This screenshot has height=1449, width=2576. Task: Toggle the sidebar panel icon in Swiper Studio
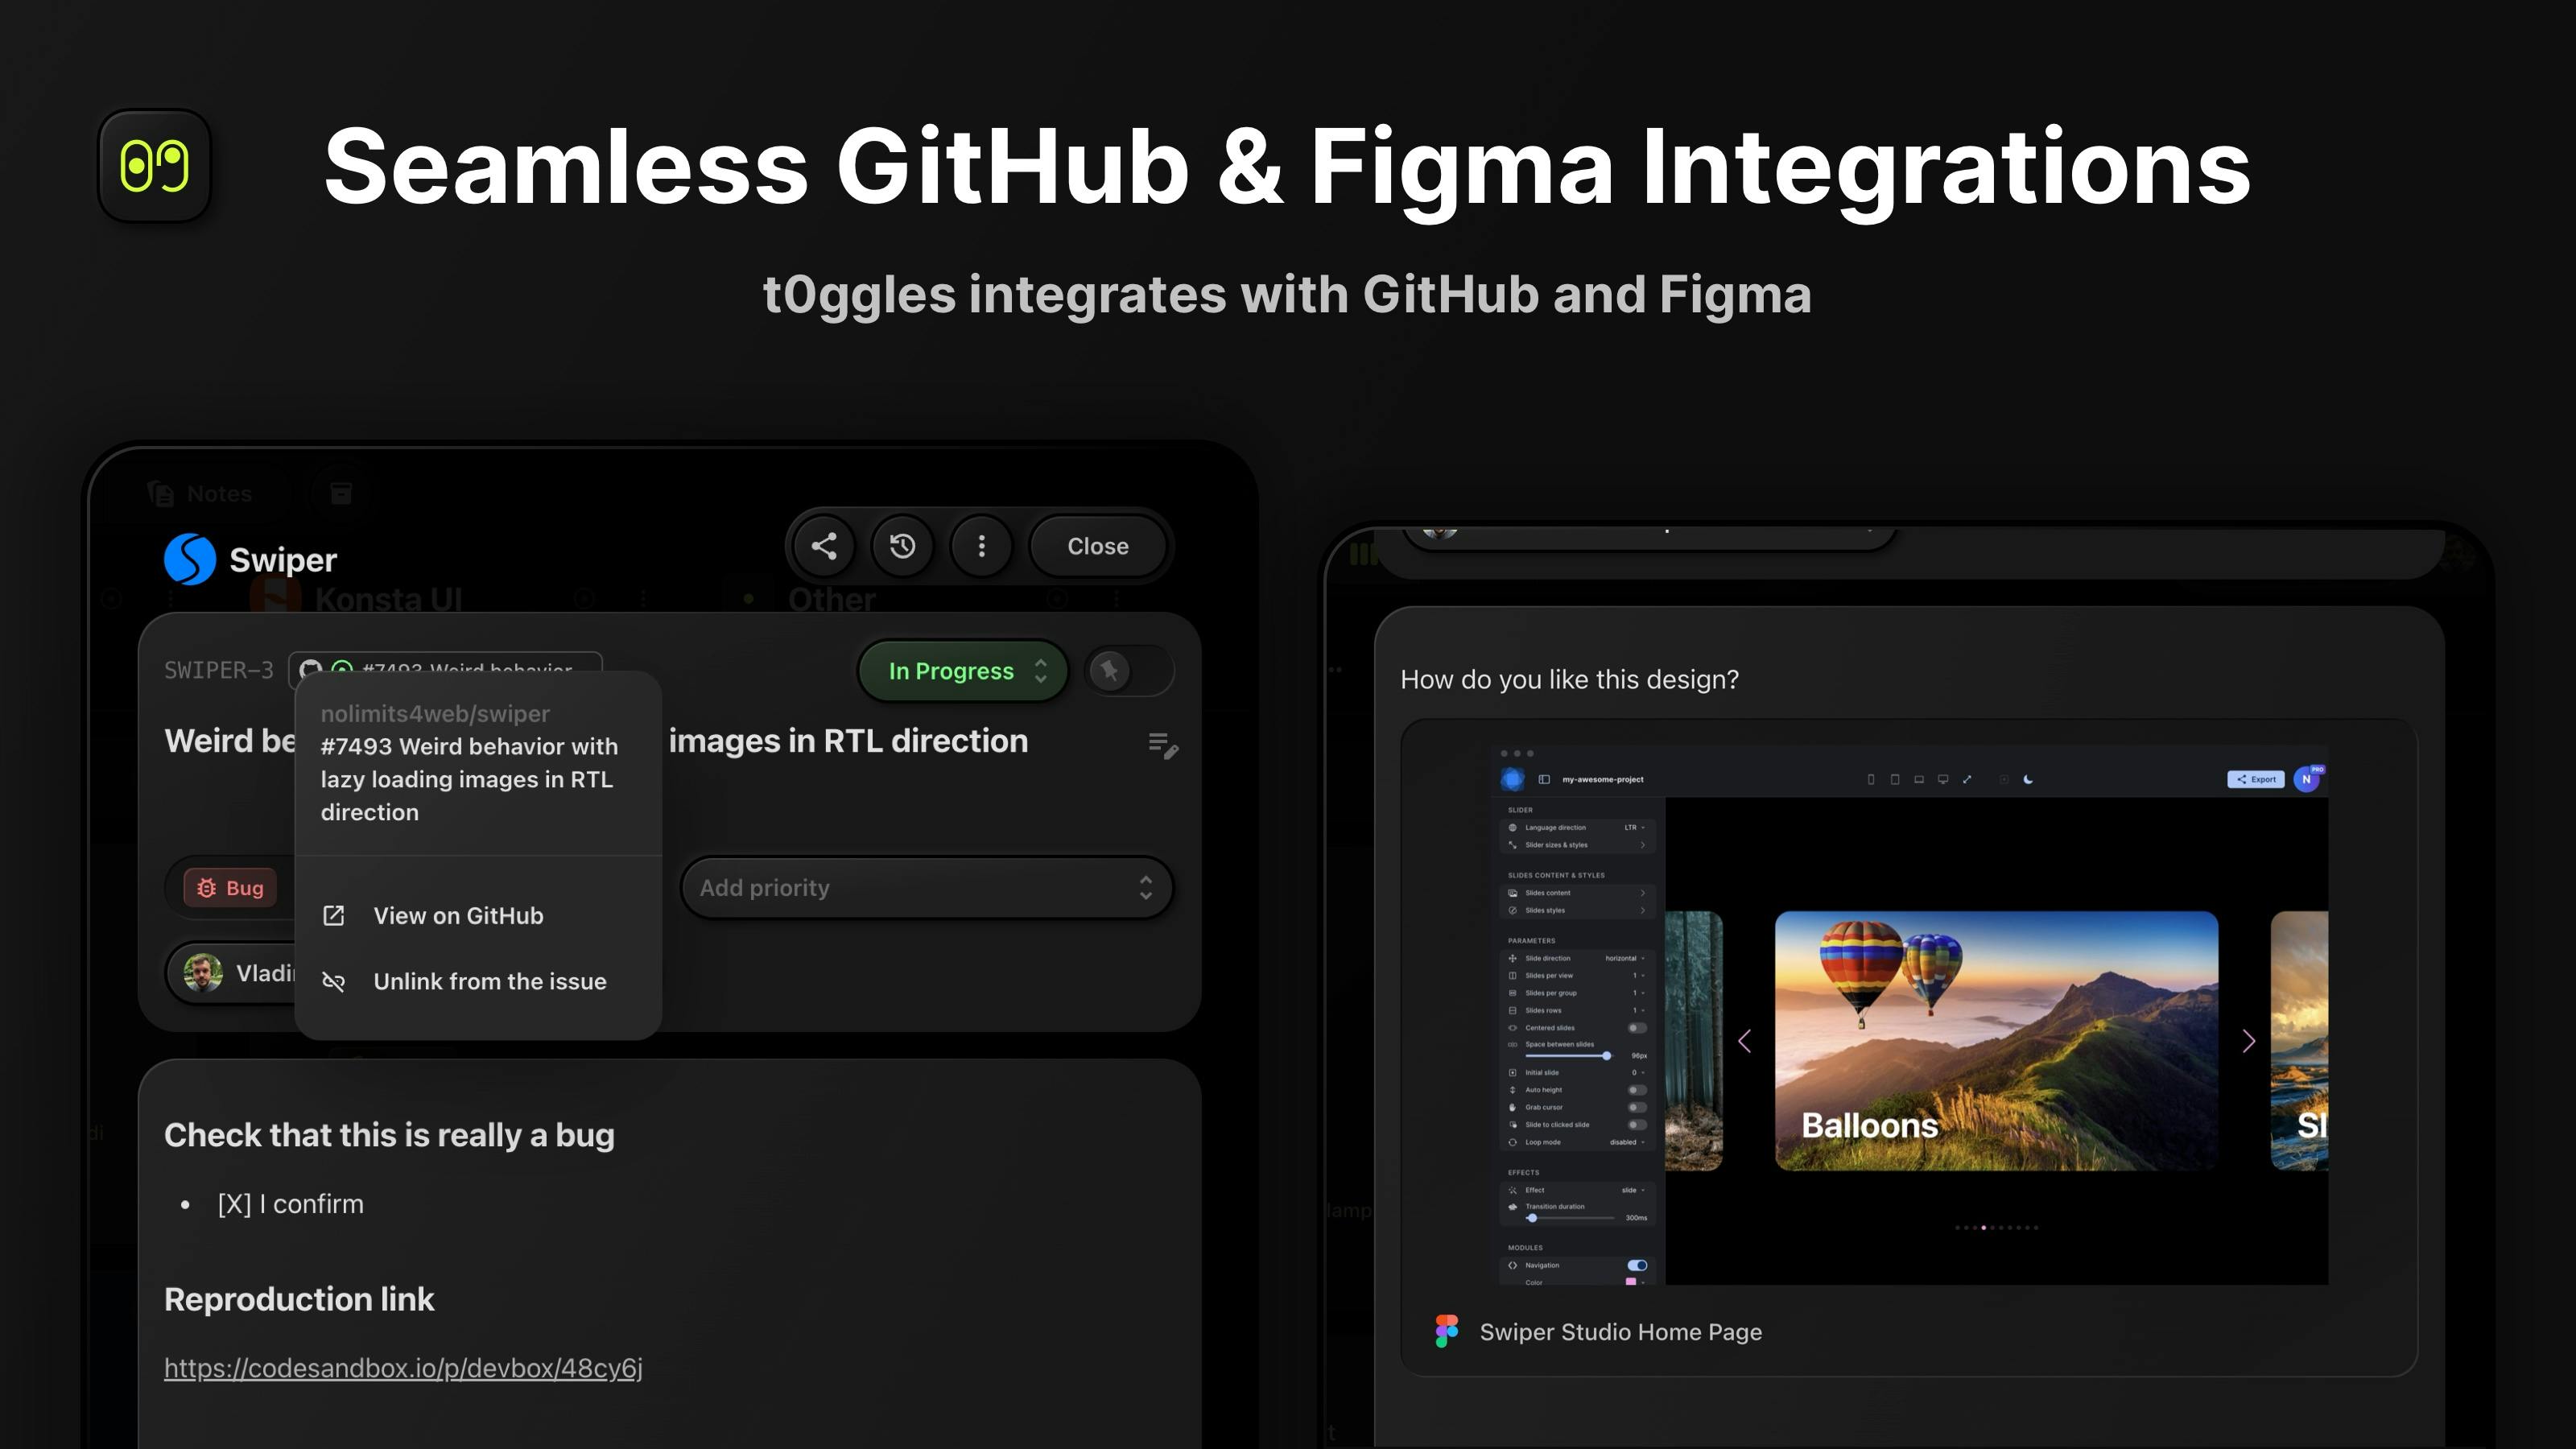[x=1544, y=779]
